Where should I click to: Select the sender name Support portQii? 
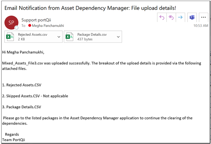(35, 20)
